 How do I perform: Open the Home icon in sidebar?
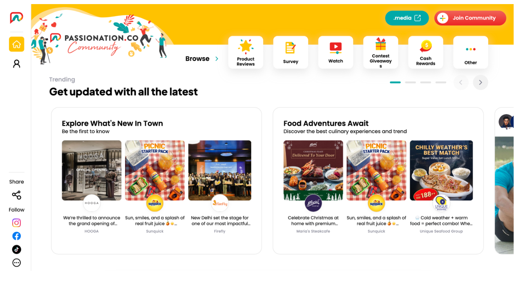16,44
